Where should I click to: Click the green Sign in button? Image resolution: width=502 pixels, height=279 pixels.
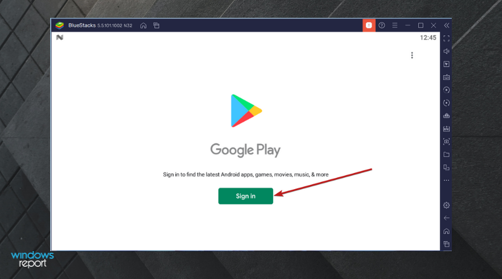(245, 196)
